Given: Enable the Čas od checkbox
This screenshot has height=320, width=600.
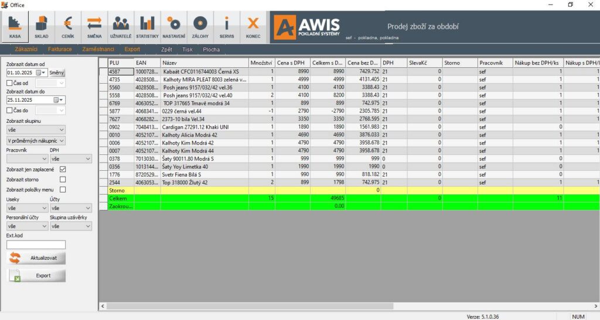Looking at the screenshot, I should pyautogui.click(x=9, y=83).
